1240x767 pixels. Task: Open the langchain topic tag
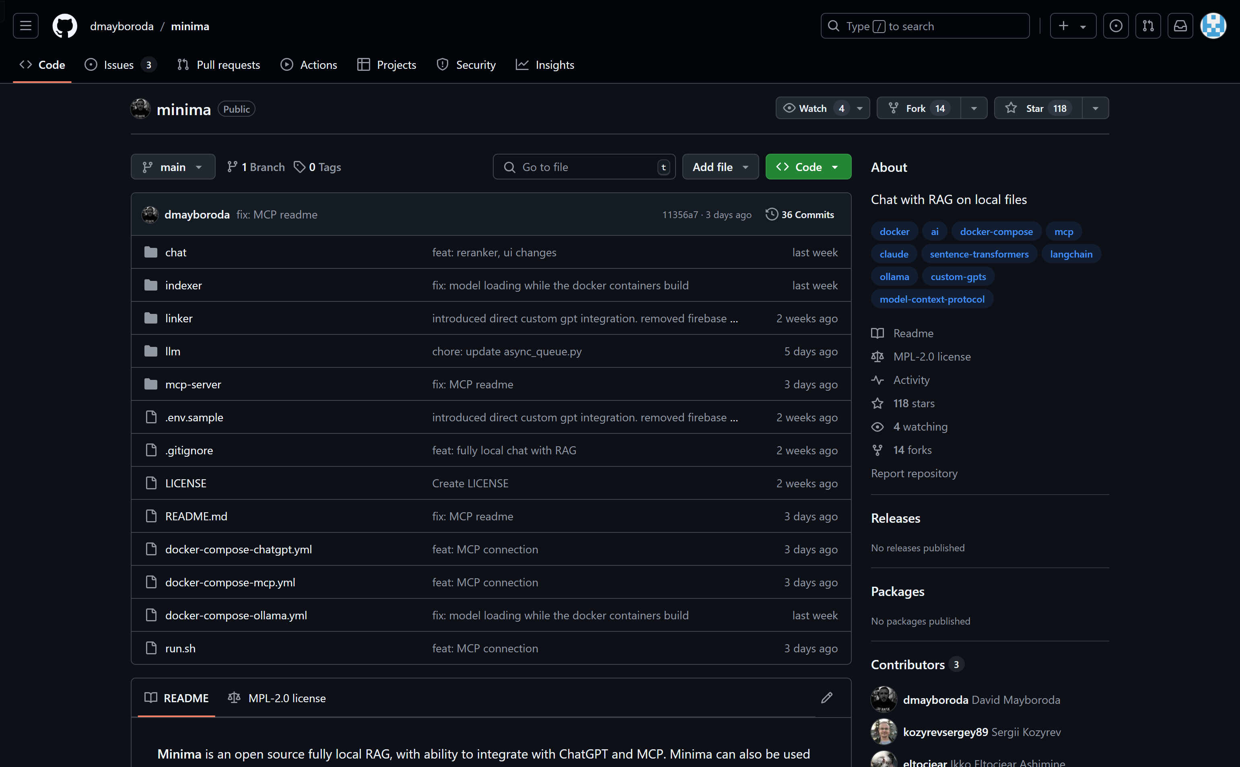[1071, 254]
